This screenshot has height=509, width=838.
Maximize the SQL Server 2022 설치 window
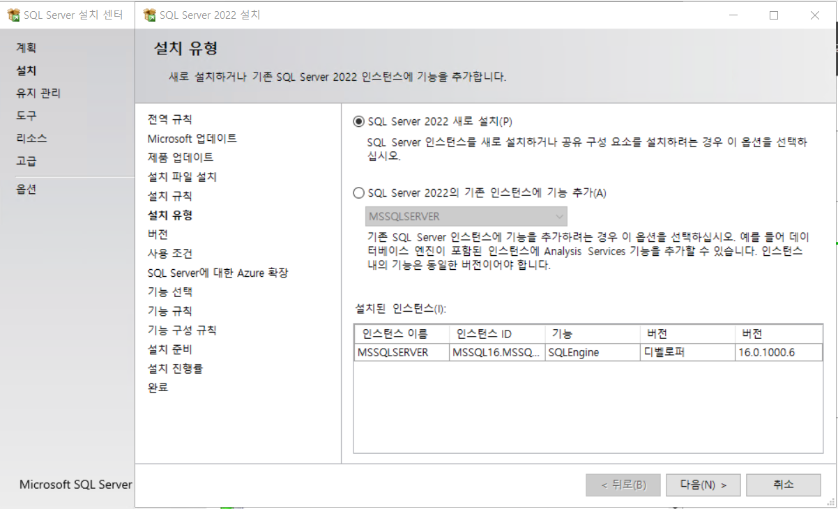[x=774, y=15]
